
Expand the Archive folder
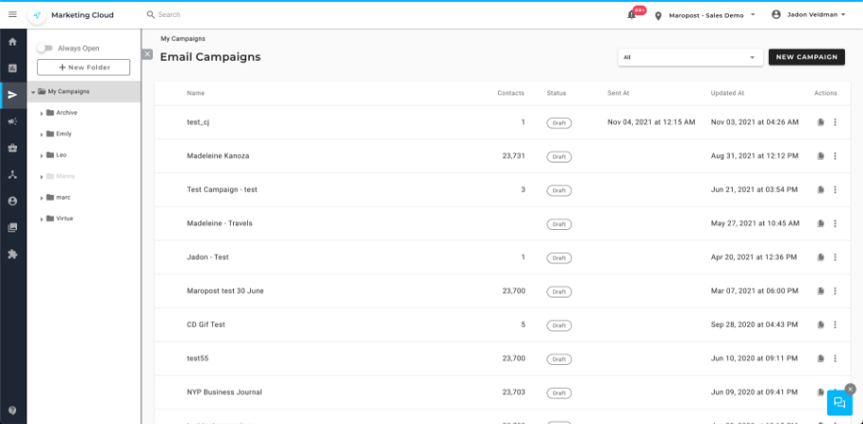click(x=42, y=113)
